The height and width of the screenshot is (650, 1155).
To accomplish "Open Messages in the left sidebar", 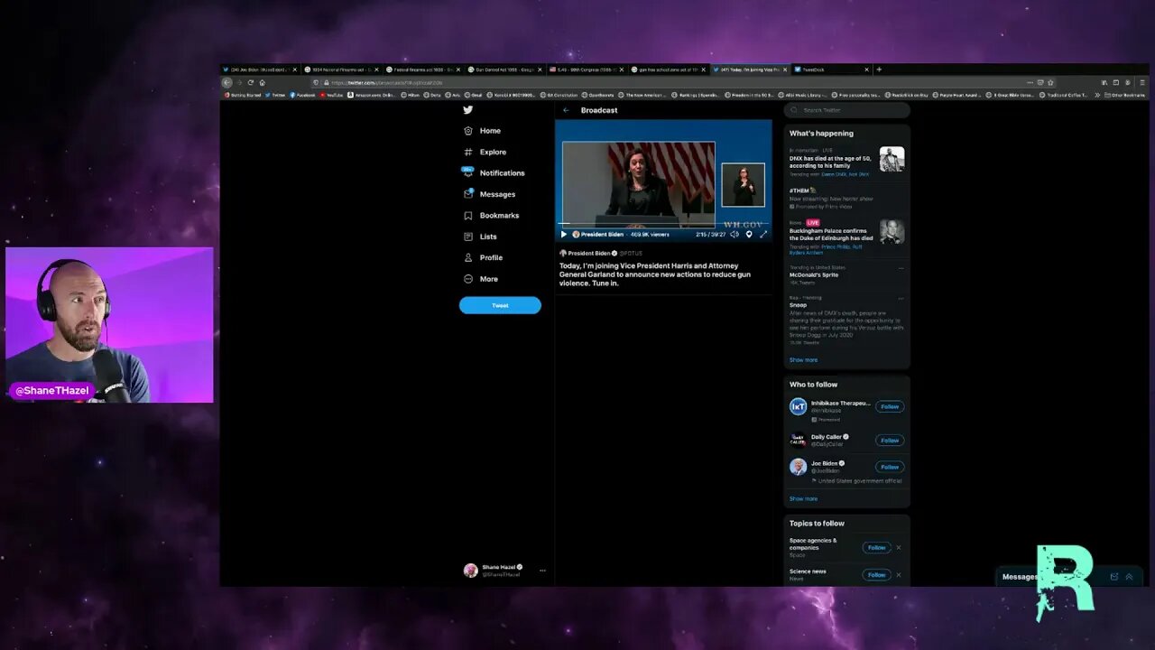I will pyautogui.click(x=489, y=194).
